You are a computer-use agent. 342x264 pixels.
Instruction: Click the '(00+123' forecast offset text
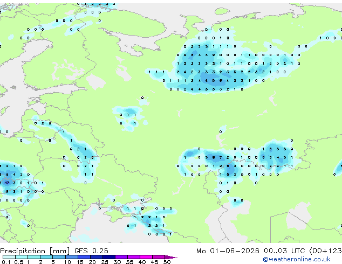325,251
